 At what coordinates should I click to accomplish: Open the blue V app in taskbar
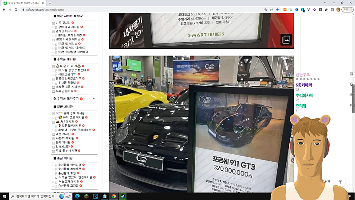coord(95,196)
